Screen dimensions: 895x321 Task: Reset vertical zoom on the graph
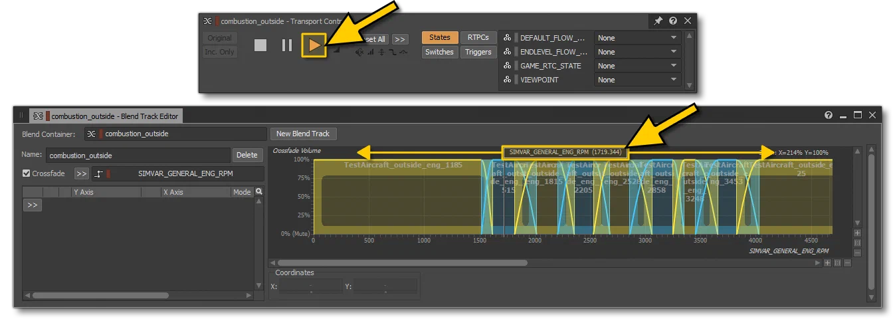pyautogui.click(x=857, y=243)
